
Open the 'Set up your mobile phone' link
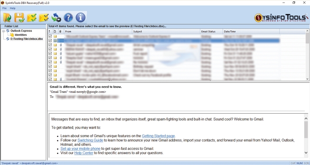(x=80, y=148)
